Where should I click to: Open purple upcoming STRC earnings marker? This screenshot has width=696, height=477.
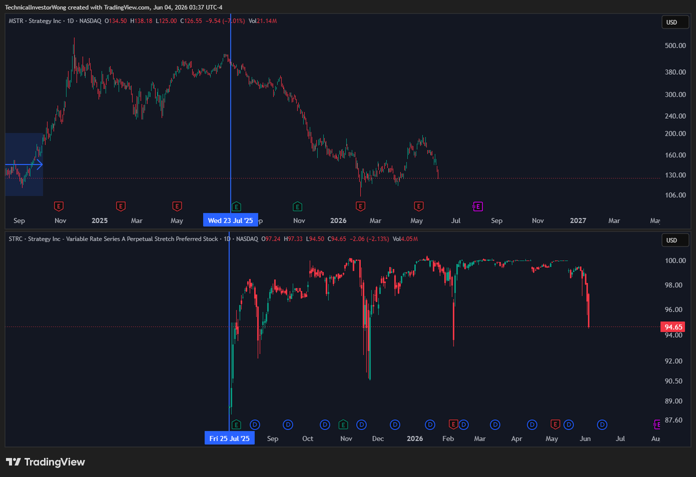[657, 425]
